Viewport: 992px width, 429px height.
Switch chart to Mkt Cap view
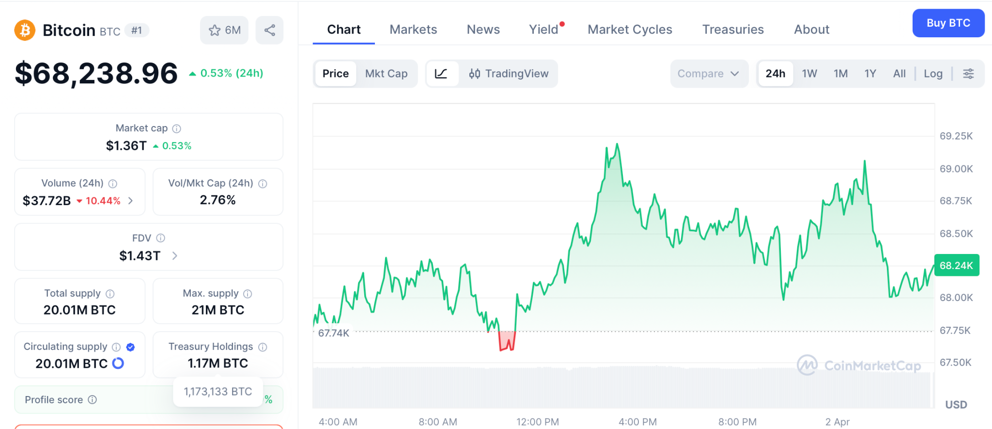[386, 74]
